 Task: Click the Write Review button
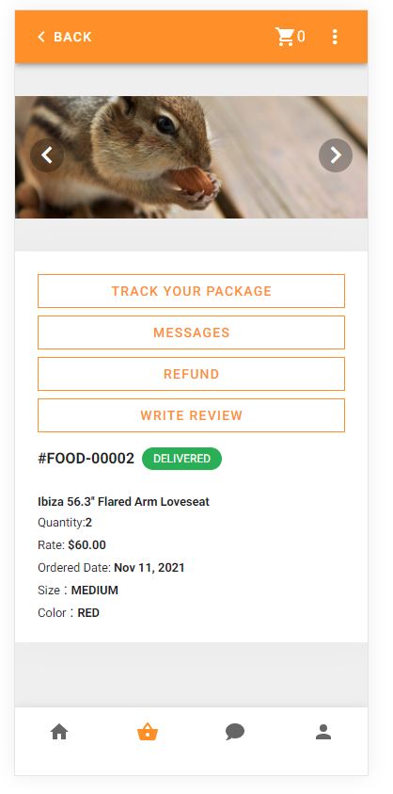pyautogui.click(x=191, y=415)
